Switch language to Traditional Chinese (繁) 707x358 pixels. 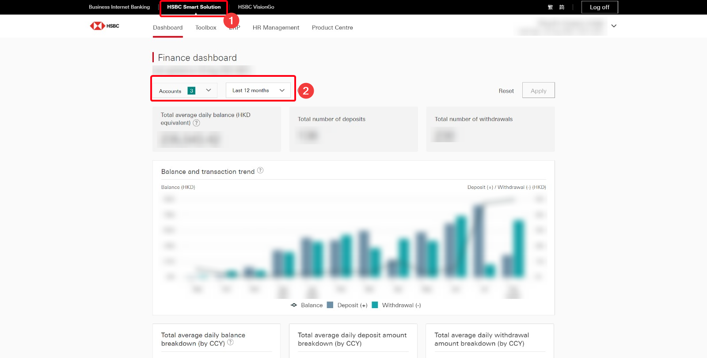pos(550,7)
